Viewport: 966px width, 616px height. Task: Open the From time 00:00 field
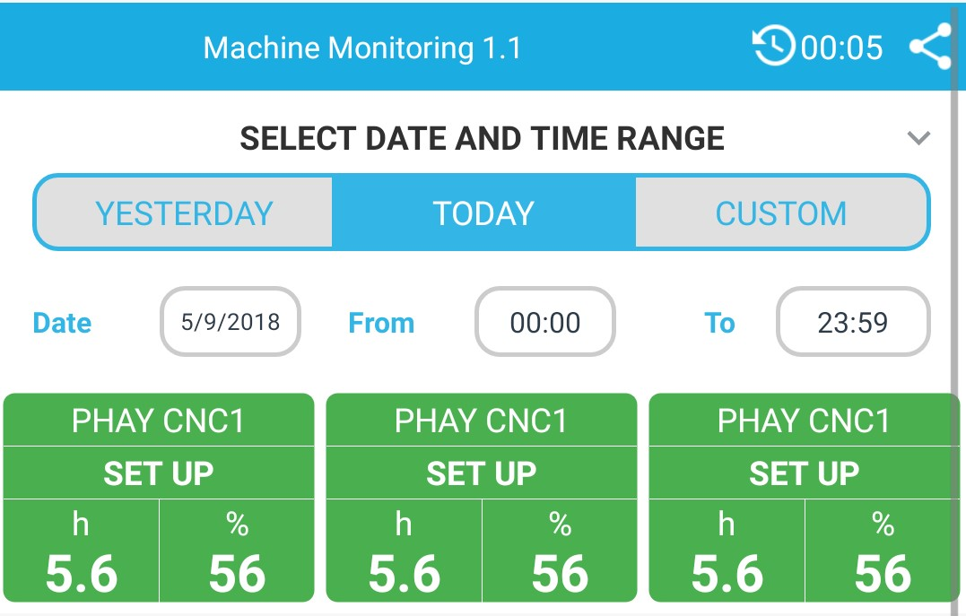[545, 322]
